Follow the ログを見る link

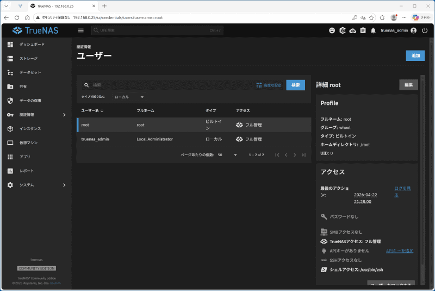pyautogui.click(x=402, y=191)
